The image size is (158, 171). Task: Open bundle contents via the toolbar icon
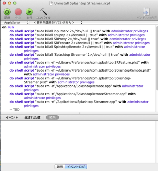click(x=146, y=12)
